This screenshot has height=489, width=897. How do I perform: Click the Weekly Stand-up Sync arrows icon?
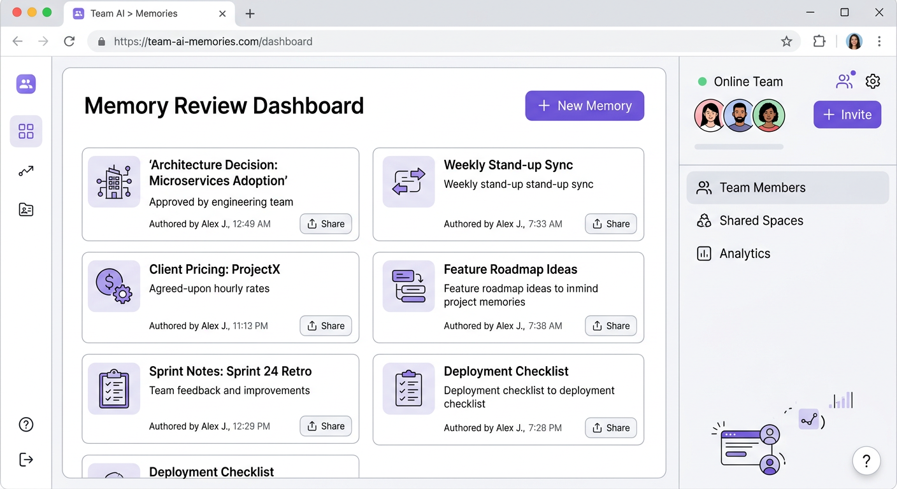point(408,181)
